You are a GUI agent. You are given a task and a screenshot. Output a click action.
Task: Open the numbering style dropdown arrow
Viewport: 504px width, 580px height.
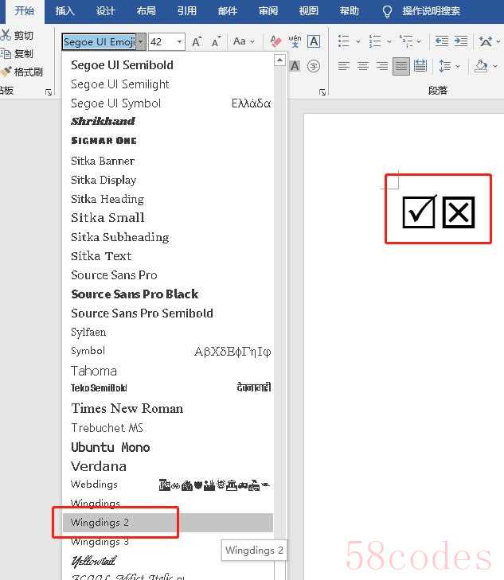[389, 41]
